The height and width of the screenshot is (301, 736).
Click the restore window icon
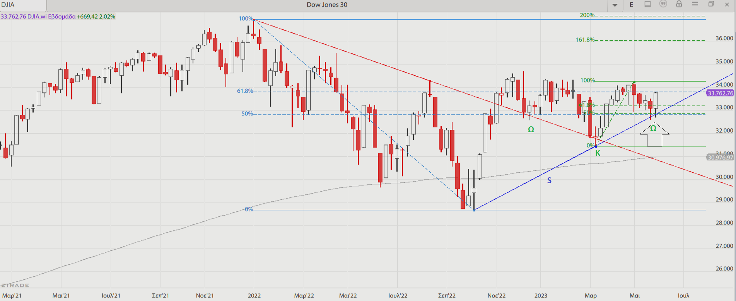point(711,4)
